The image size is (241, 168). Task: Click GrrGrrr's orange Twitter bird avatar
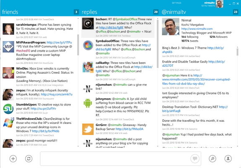click(x=88, y=129)
